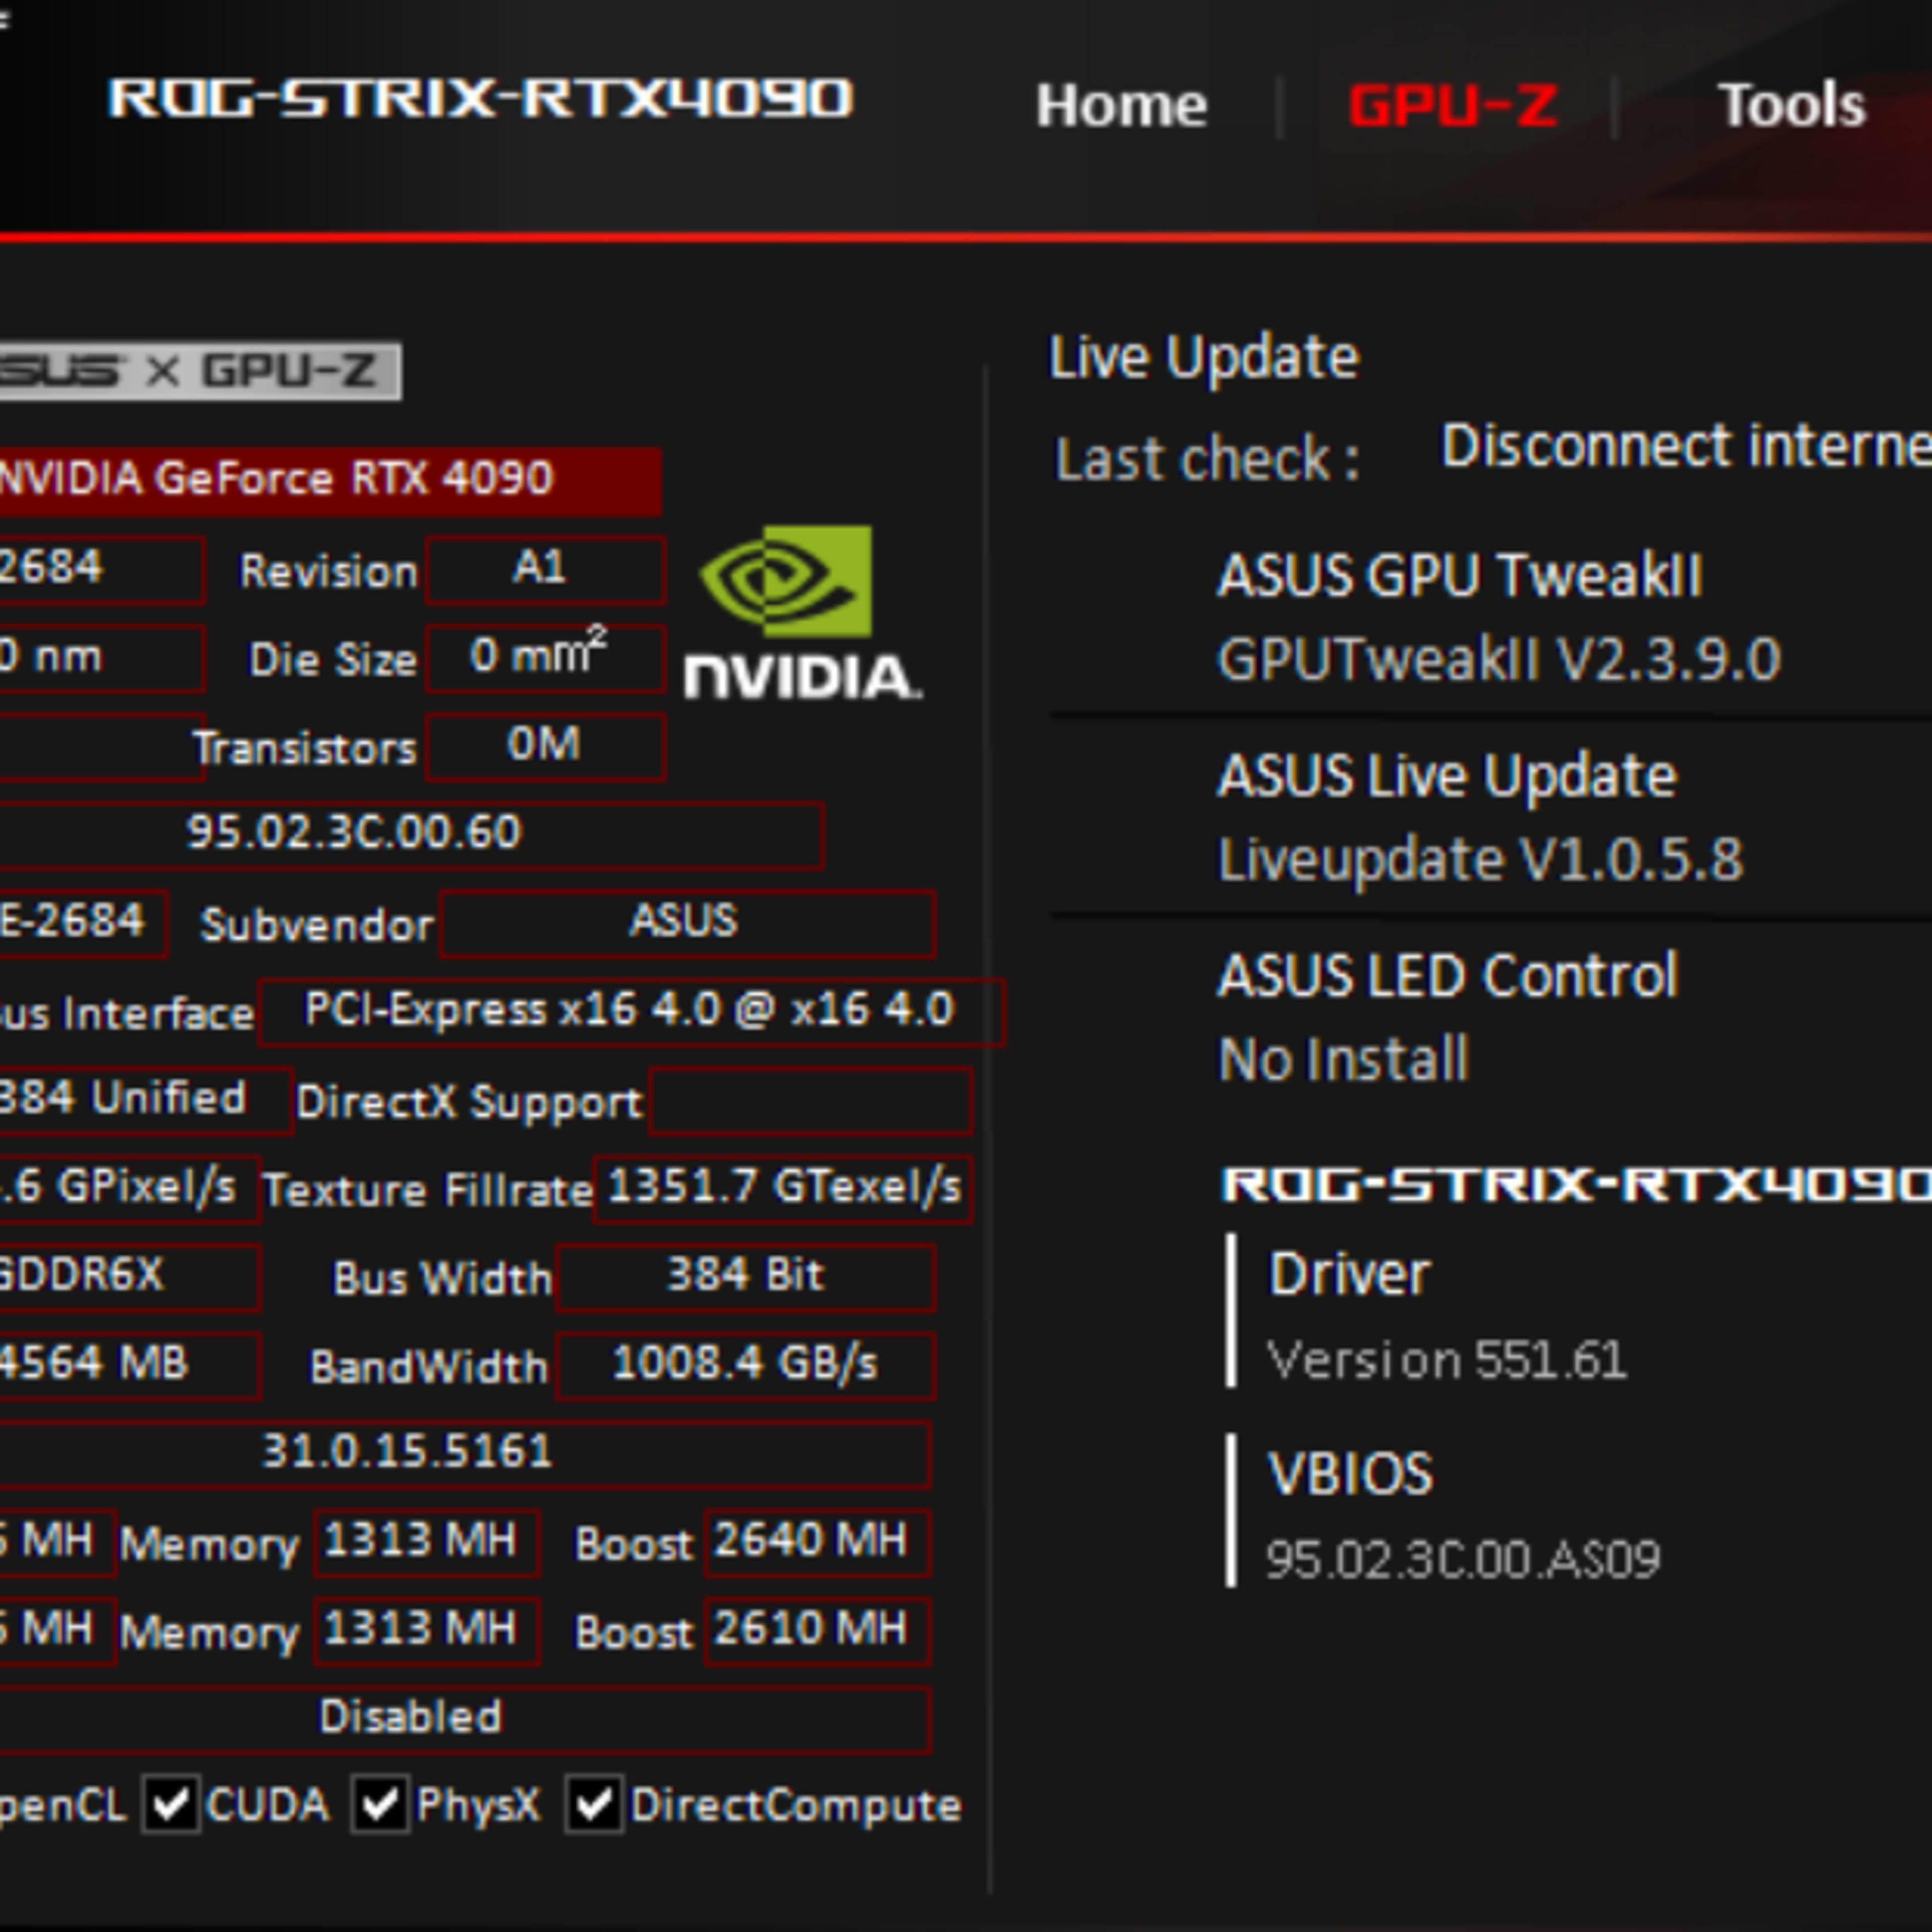The width and height of the screenshot is (1932, 1932).
Task: Click the Bus Width 384 Bit field
Action: [x=746, y=1277]
